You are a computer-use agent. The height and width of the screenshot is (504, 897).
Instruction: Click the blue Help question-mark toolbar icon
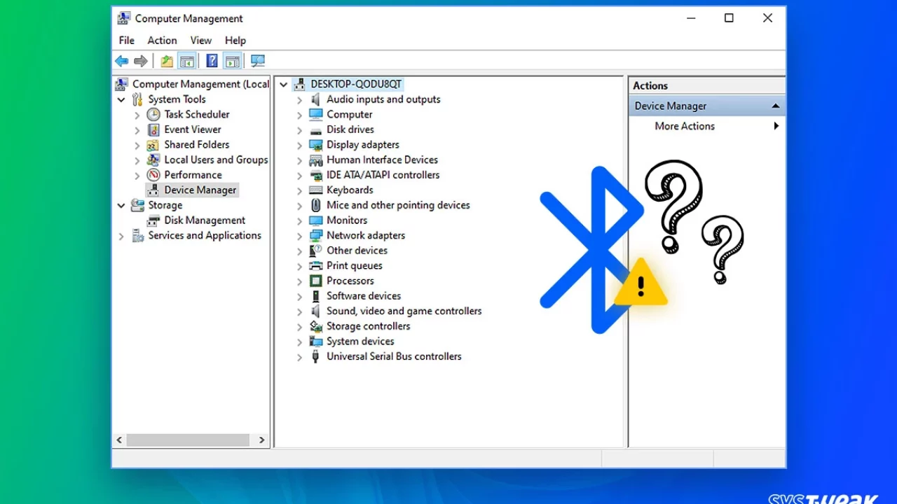pyautogui.click(x=212, y=62)
